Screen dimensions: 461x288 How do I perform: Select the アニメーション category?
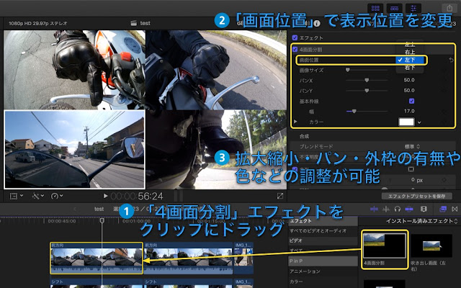tap(323, 271)
